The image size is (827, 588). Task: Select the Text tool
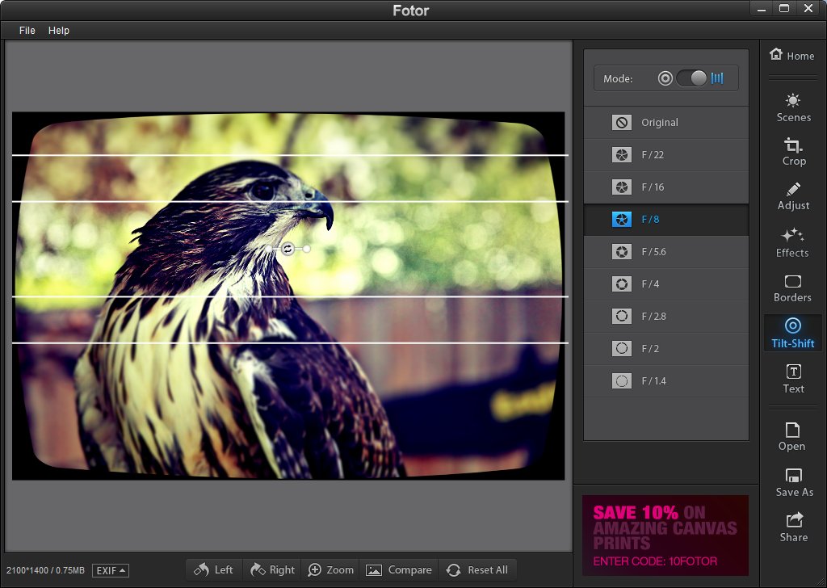(x=793, y=379)
